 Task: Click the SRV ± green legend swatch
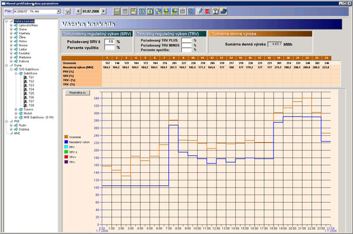pos(66,152)
